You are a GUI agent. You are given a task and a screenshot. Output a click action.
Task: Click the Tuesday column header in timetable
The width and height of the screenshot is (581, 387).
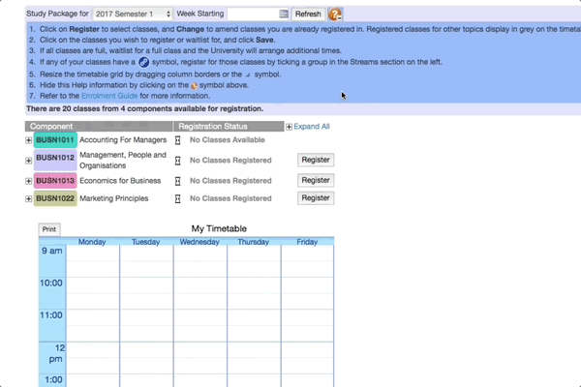pos(145,242)
